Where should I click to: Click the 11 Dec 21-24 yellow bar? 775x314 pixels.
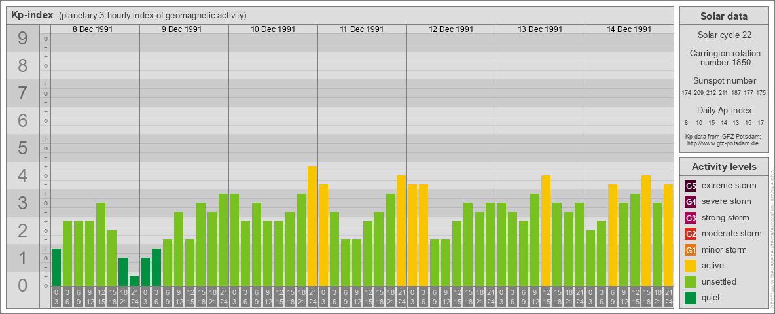401,230
